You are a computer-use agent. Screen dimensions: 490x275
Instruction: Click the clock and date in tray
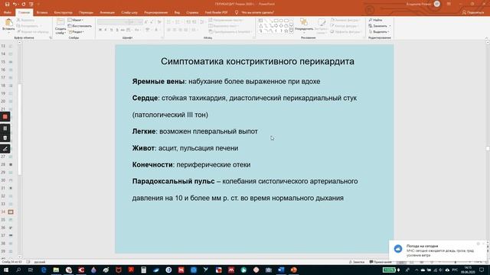[468, 270]
